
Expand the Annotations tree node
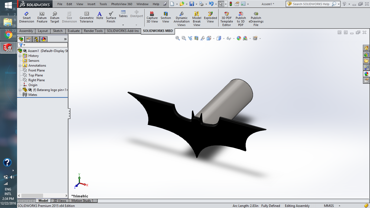tap(20, 66)
